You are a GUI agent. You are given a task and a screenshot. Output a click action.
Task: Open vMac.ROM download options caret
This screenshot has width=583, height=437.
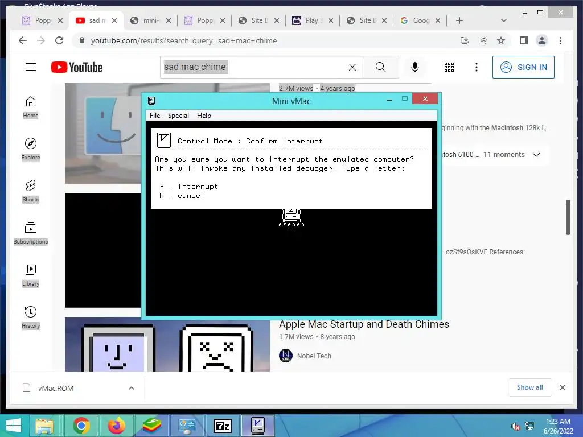(132, 388)
